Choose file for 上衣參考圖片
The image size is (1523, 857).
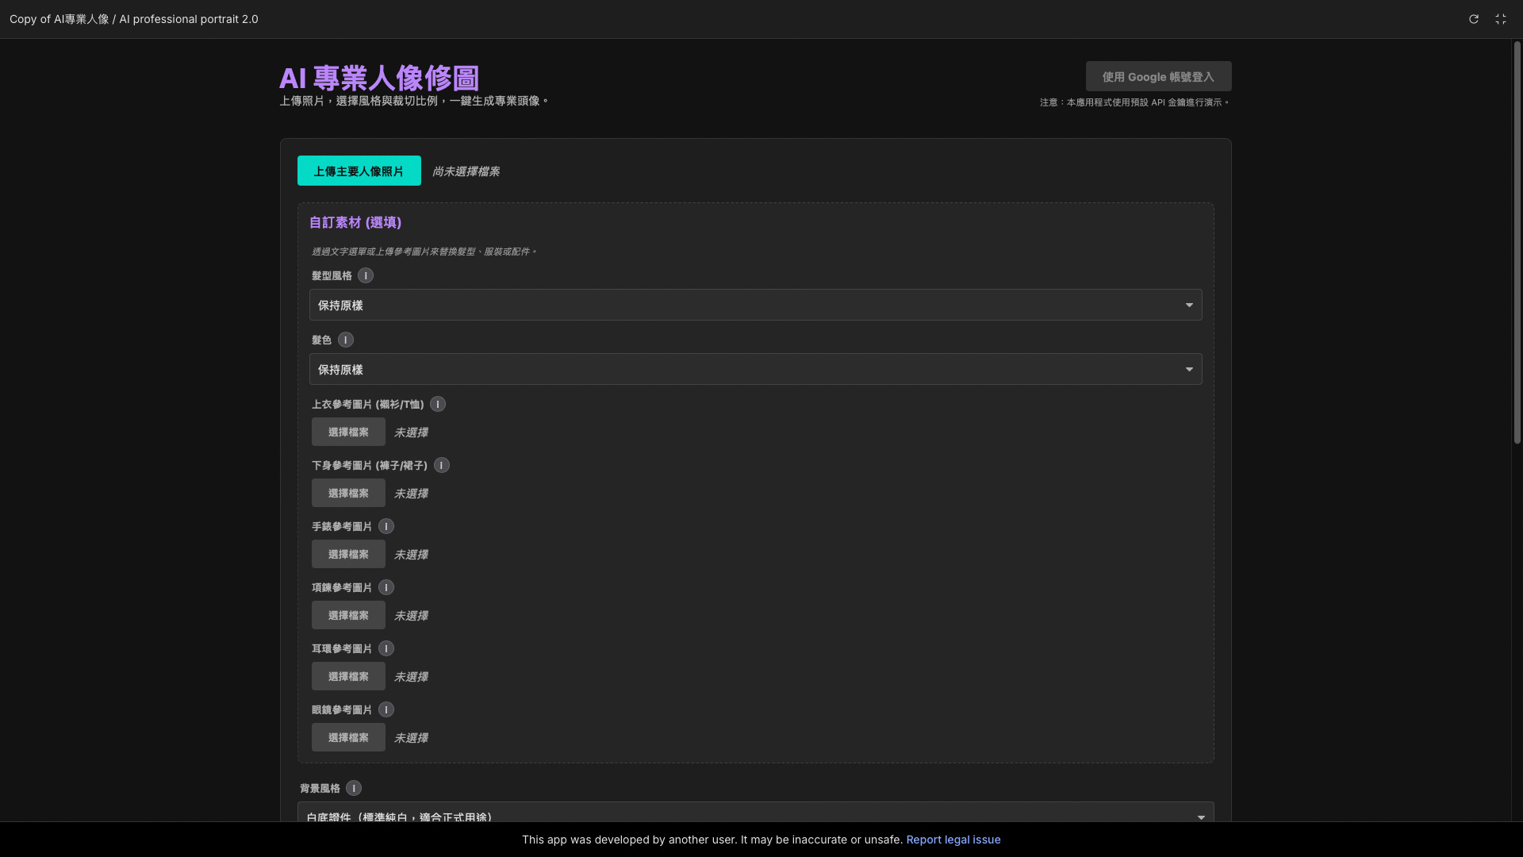tap(347, 432)
